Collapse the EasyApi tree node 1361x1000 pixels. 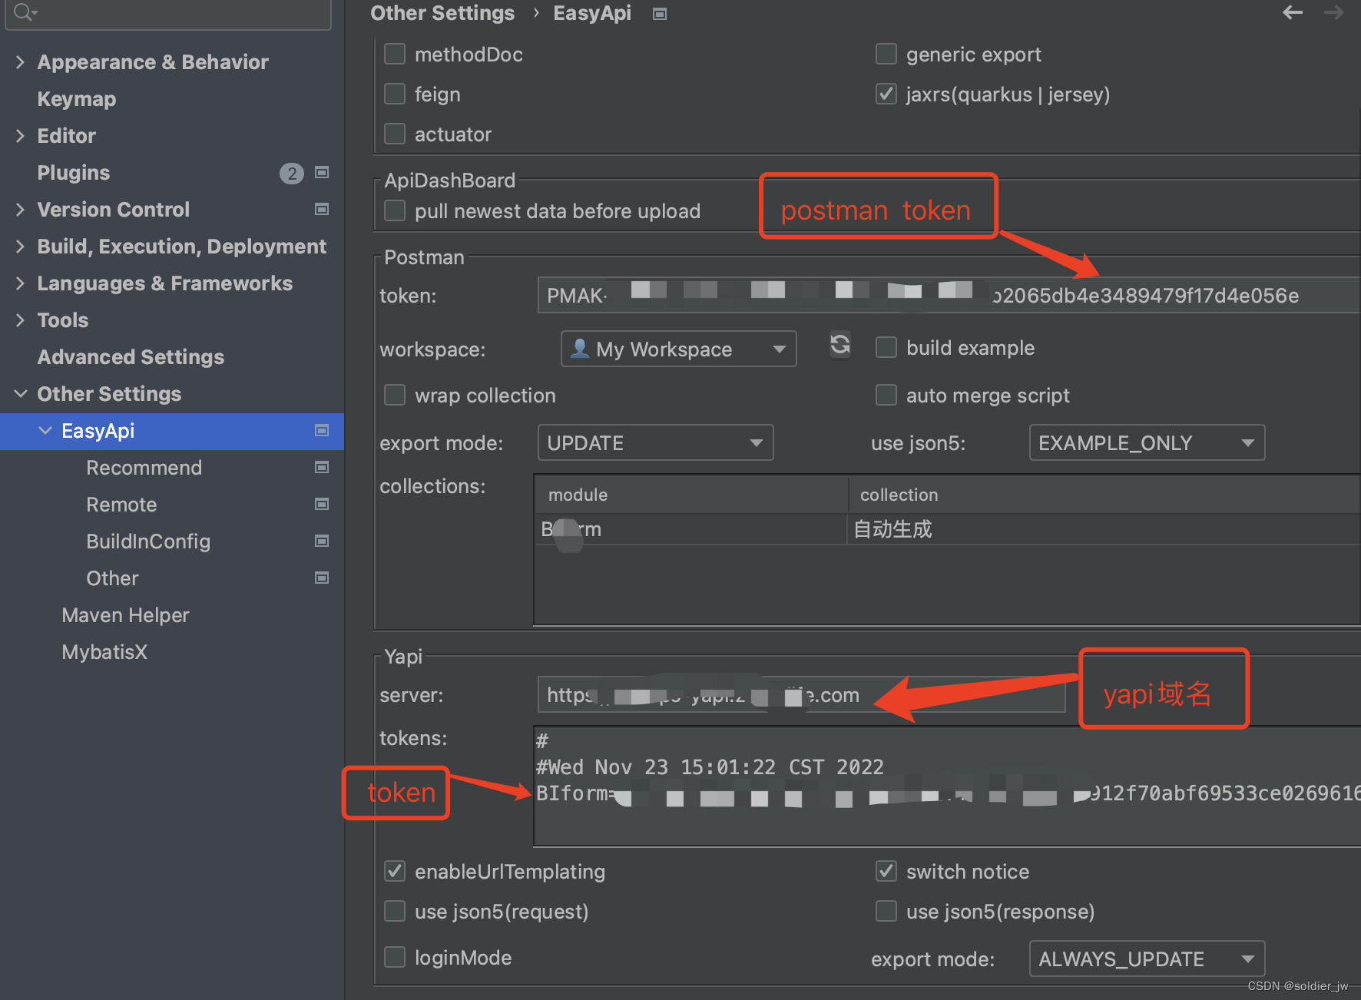tap(45, 431)
